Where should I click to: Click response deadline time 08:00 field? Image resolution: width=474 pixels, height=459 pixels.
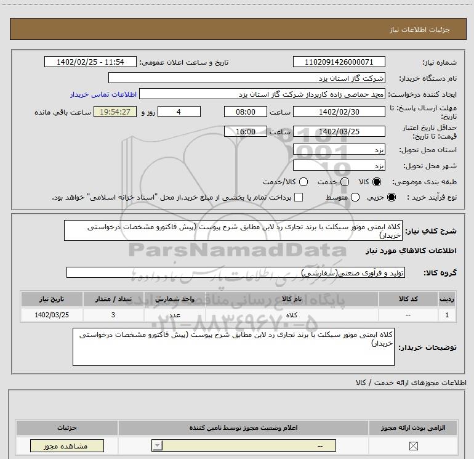coord(246,112)
